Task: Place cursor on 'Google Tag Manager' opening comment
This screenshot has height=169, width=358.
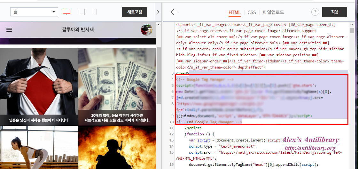Action: [205, 80]
